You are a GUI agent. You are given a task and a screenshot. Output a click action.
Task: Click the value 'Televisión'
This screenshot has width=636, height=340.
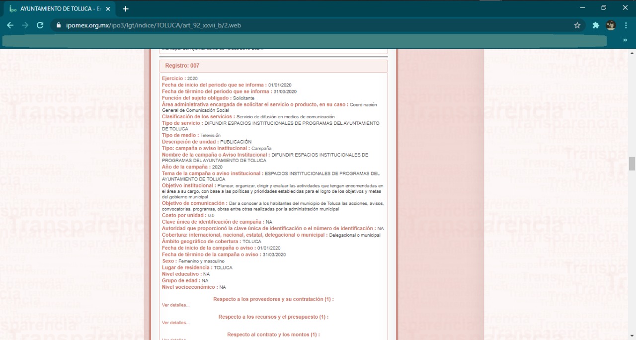[211, 135]
